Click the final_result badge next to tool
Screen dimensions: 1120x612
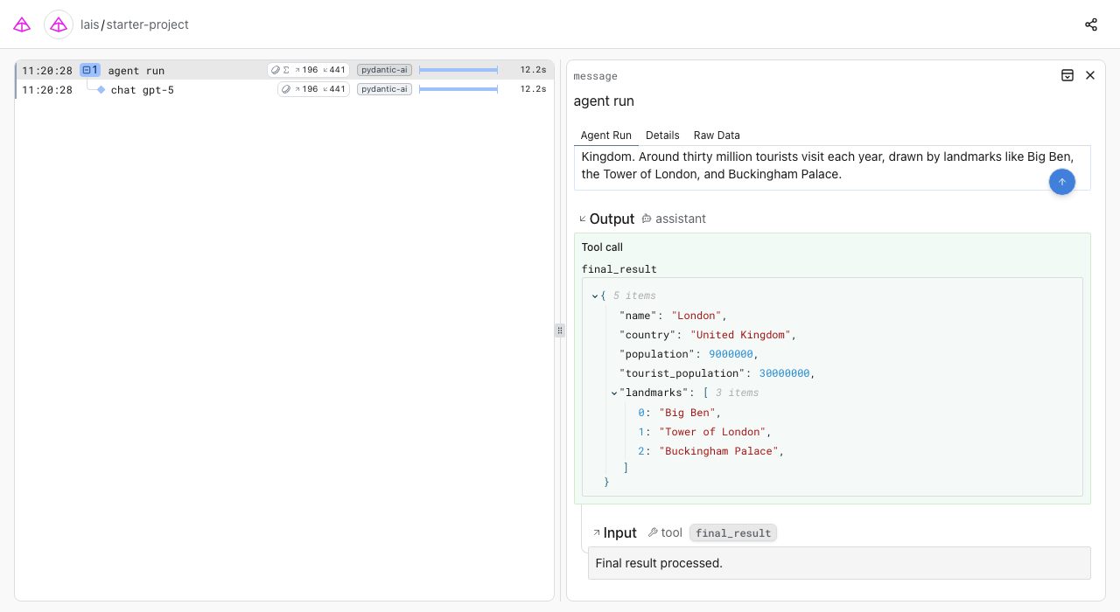pos(733,533)
